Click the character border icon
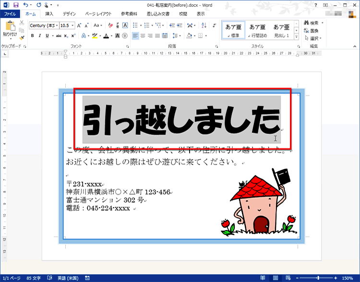 [x=125, y=25]
